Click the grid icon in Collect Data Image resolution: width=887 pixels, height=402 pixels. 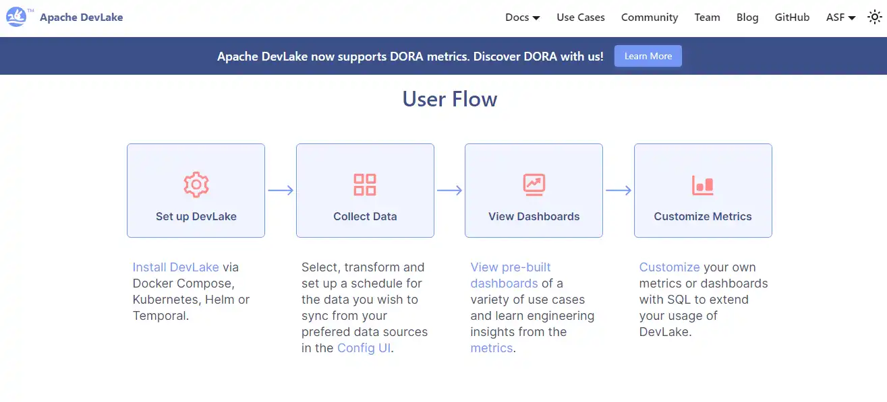click(x=365, y=185)
